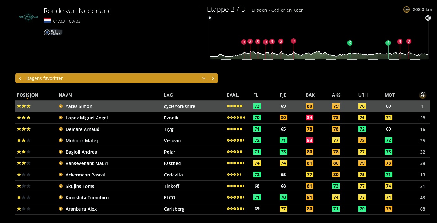Viewport: 437px width, 223px height.
Task: Open info icon for Aranburu Alex
Action: 61,209
